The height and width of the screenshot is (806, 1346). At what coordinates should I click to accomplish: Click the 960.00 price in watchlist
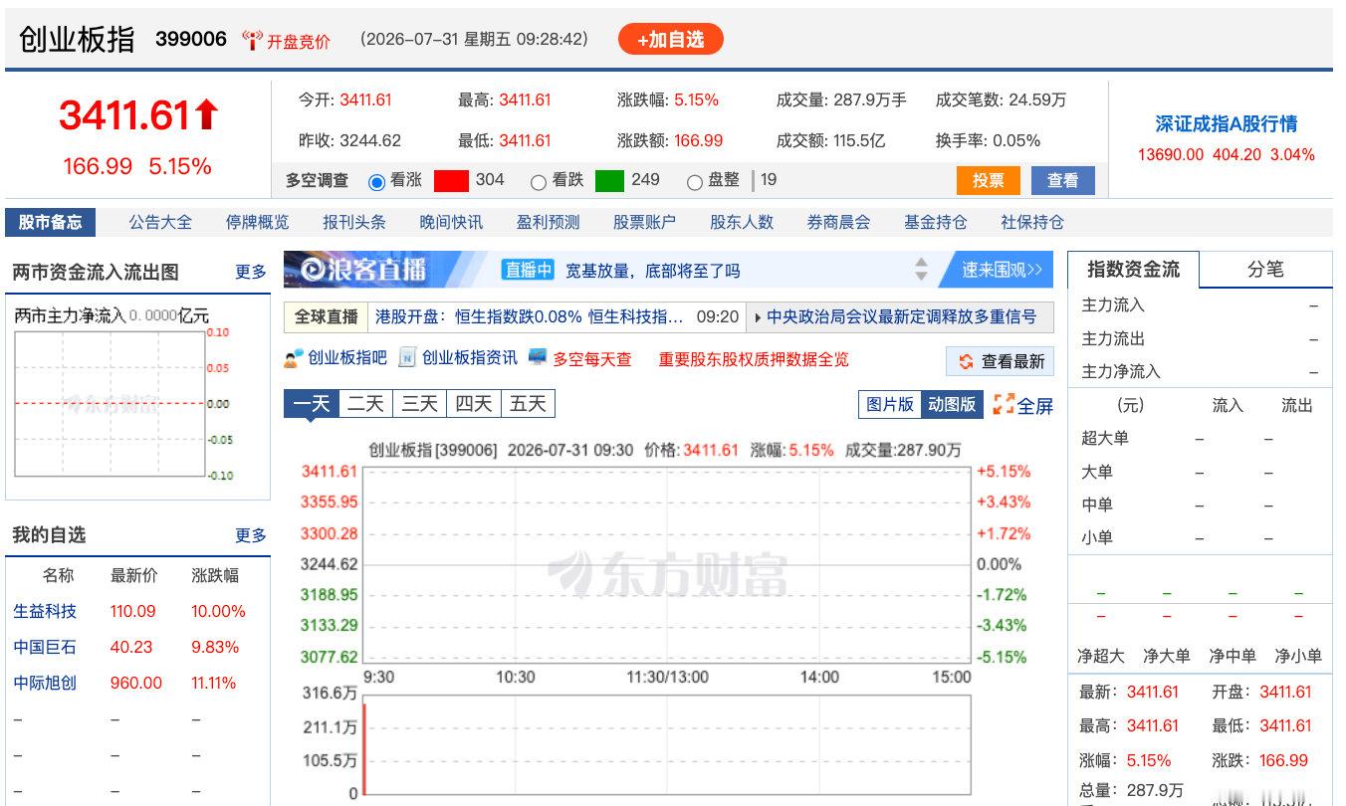click(x=136, y=683)
